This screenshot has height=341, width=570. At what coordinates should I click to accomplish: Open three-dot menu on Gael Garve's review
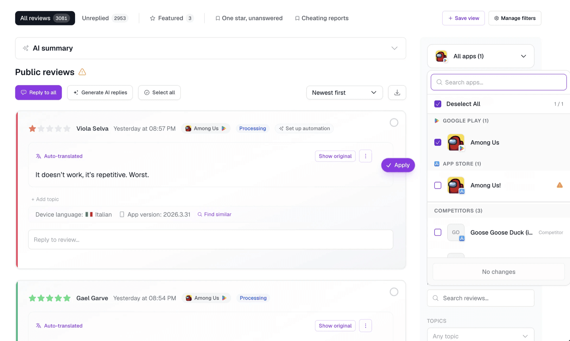coord(365,326)
